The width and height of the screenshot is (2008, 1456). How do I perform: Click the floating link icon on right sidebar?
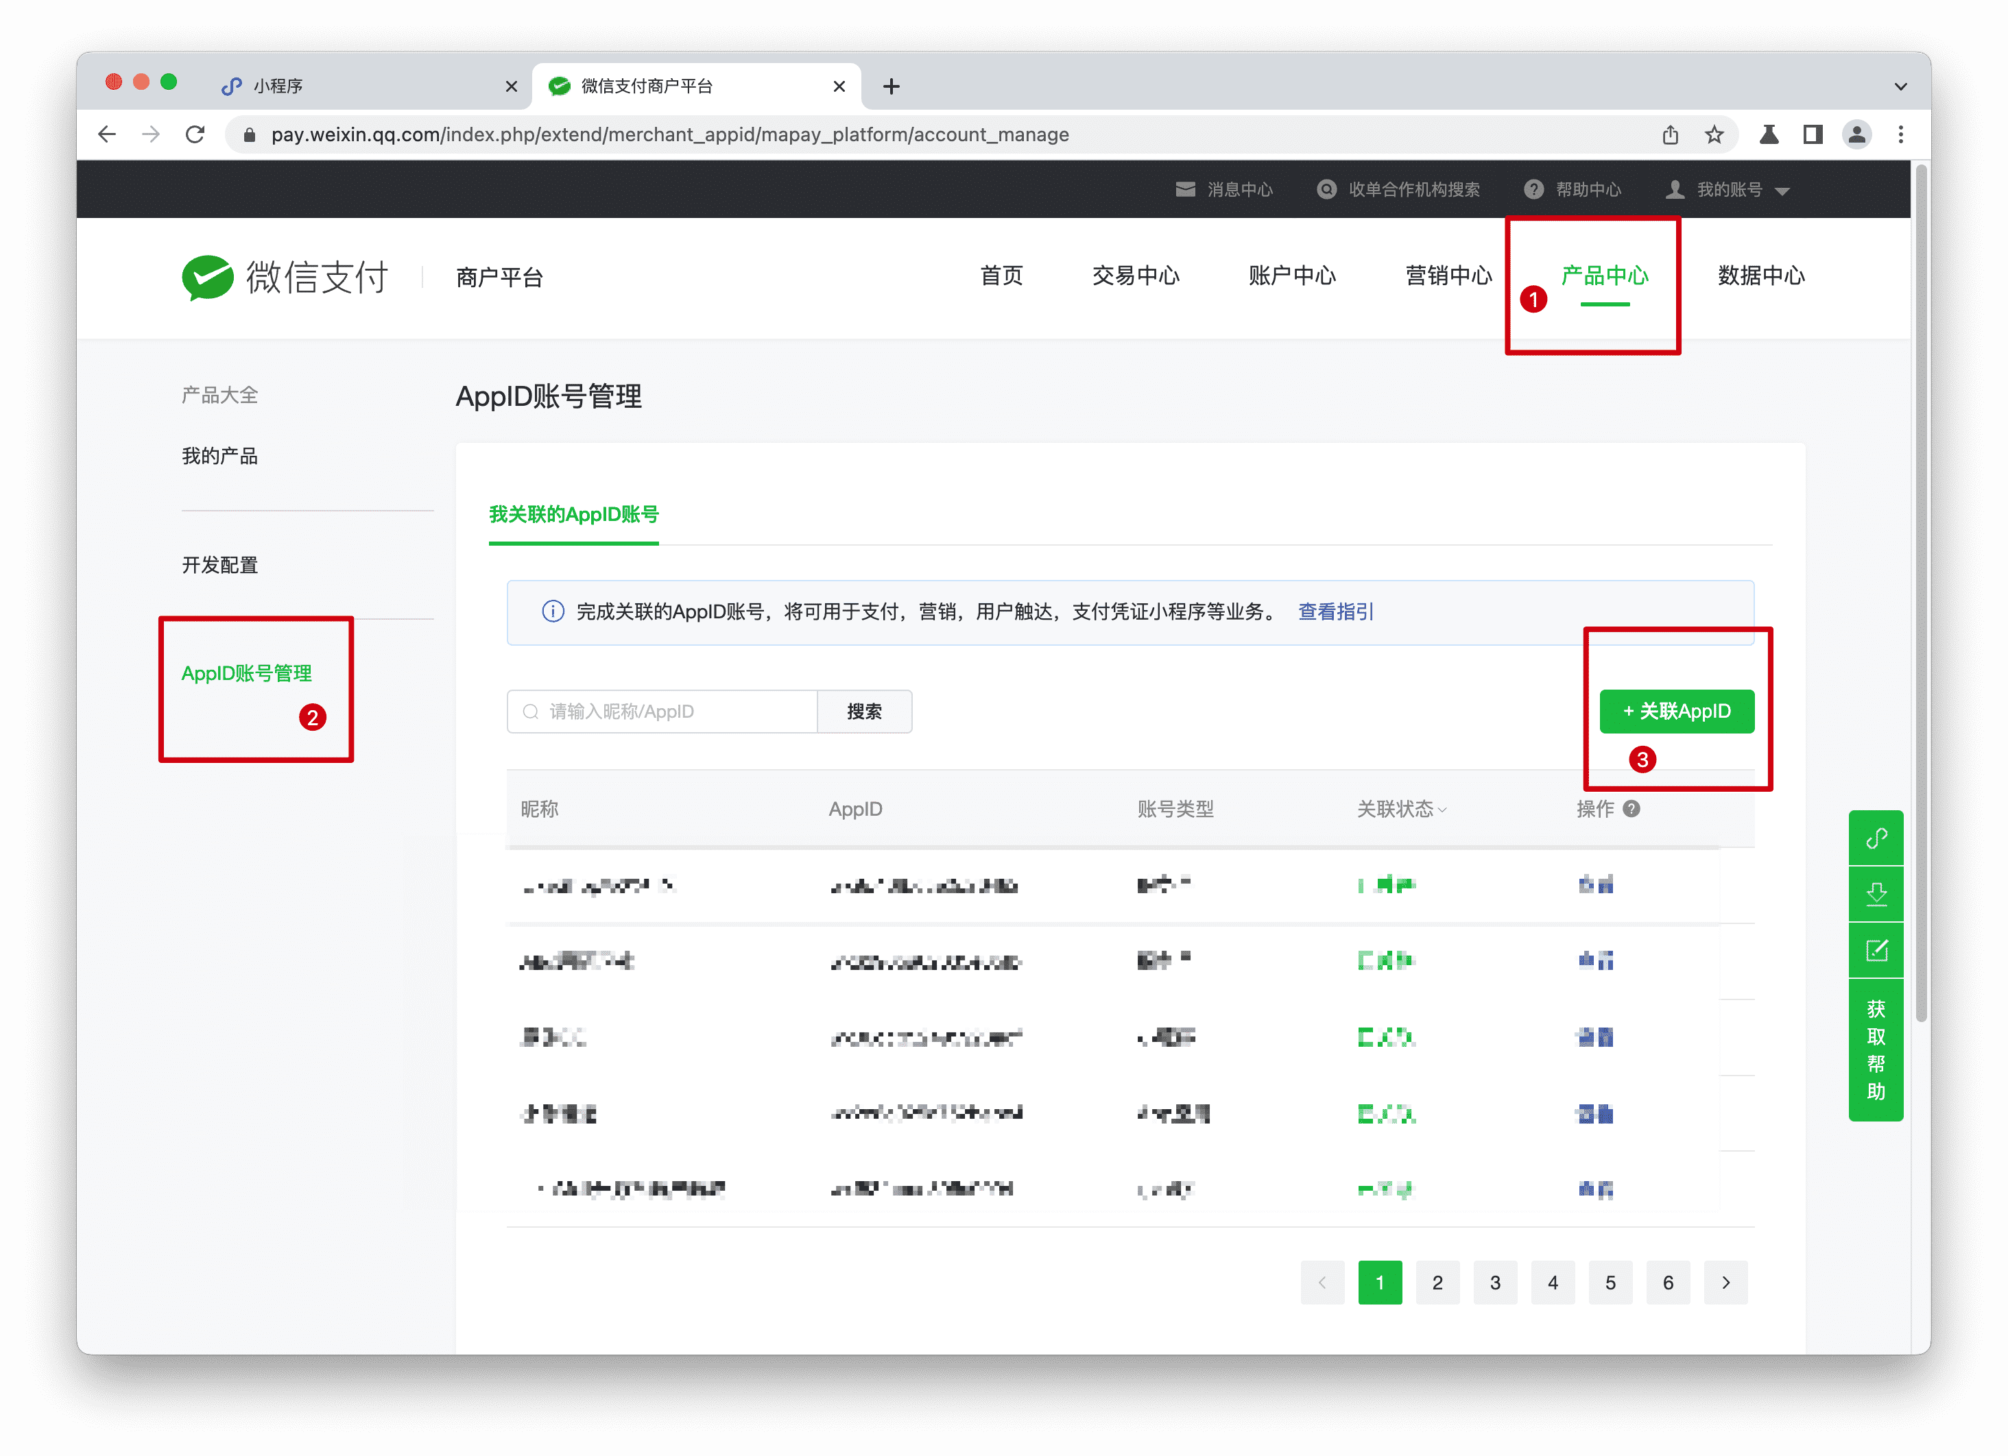(1876, 837)
